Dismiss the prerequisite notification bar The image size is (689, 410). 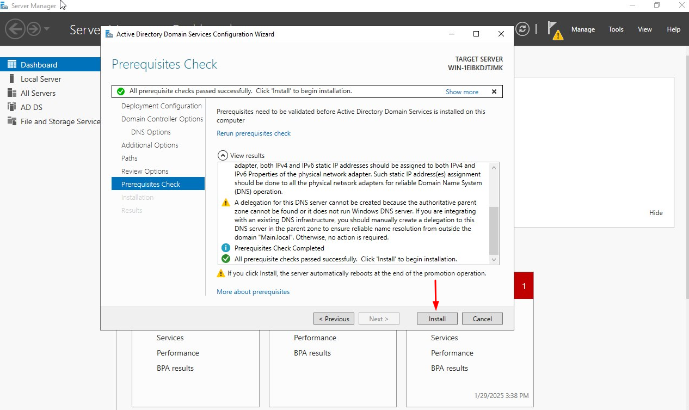[x=494, y=91]
